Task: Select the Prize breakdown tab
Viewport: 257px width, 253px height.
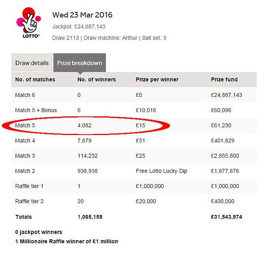Action: (x=79, y=63)
